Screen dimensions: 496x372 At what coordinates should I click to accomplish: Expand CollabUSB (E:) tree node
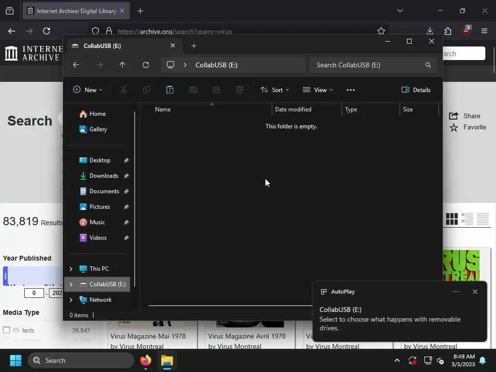(71, 284)
